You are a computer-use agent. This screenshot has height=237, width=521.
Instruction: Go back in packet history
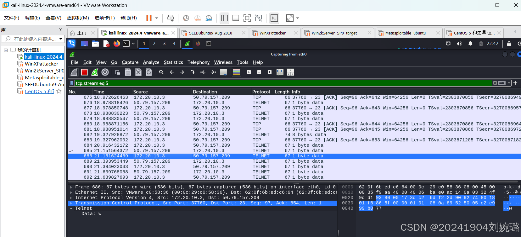[x=172, y=72]
